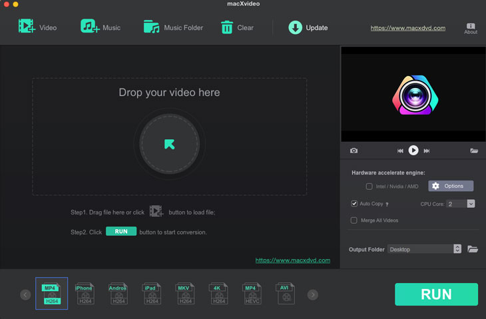
Task: Click the add Music icon
Action: tap(90, 27)
